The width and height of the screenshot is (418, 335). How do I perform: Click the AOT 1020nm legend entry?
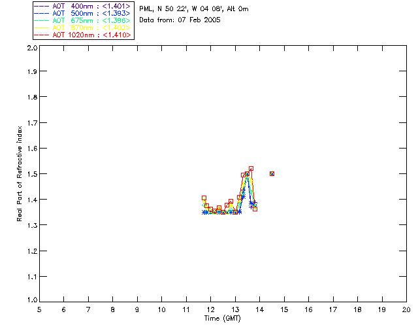pyautogui.click(x=82, y=35)
